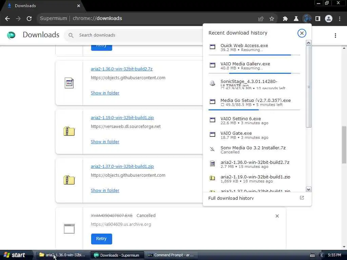The height and width of the screenshot is (260, 347).
Task: Click the zip folder icon for aria2-1.19.0
Action: coord(69,131)
